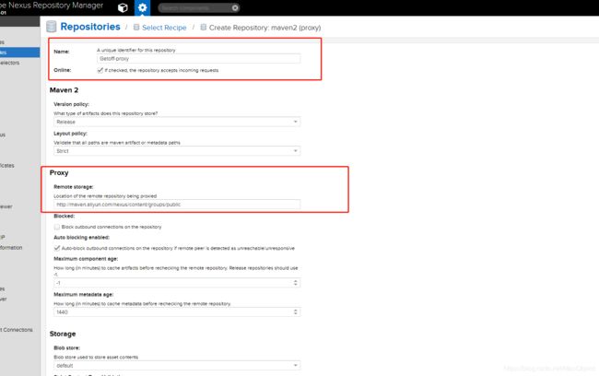This screenshot has width=599, height=376.
Task: Focus the search components field
Action: [x=194, y=7]
